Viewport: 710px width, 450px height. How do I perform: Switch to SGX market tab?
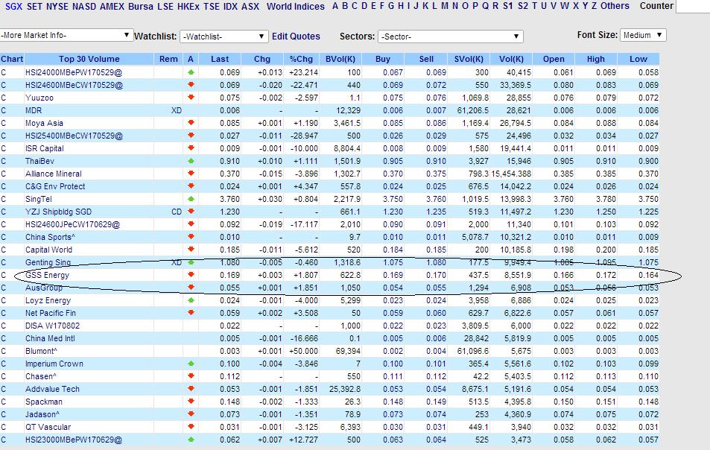coord(14,7)
